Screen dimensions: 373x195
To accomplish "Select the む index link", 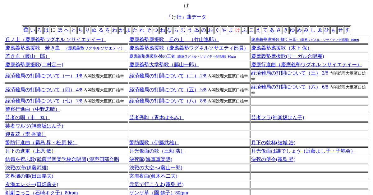I will [x=183, y=30].
